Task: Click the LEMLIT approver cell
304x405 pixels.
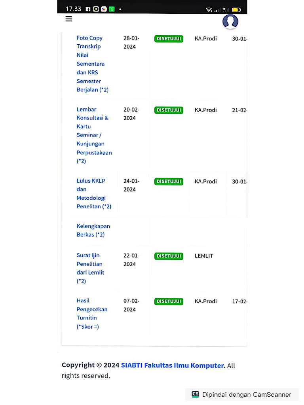Action: tap(204, 256)
